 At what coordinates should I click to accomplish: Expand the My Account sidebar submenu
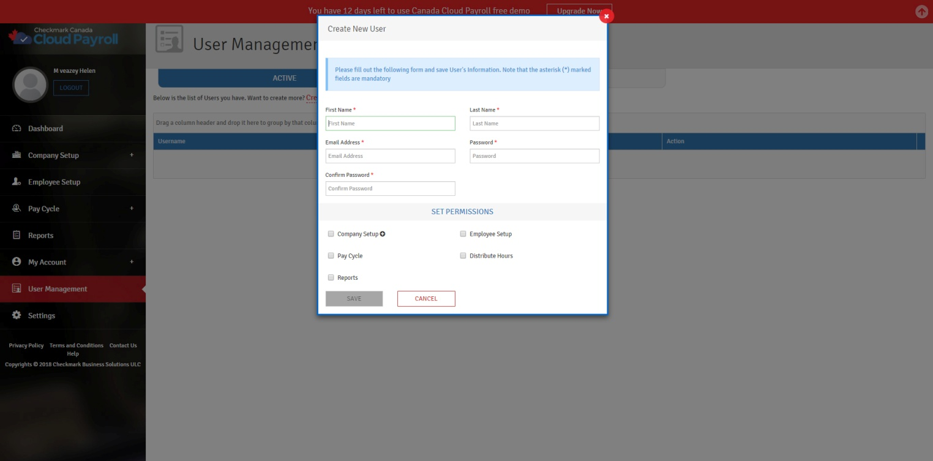point(132,262)
